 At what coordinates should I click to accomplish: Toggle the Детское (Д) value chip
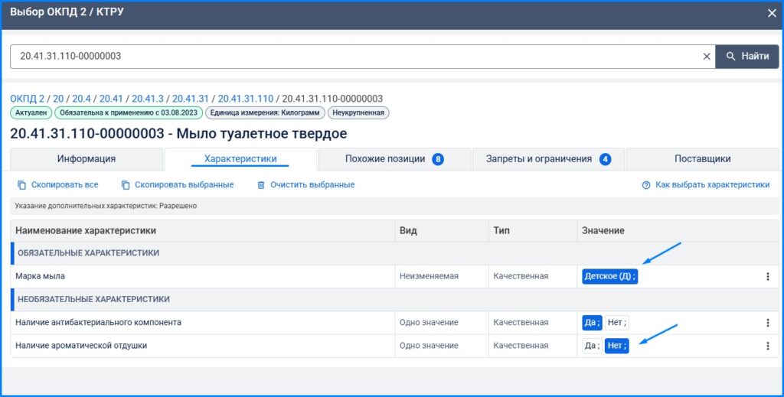609,276
